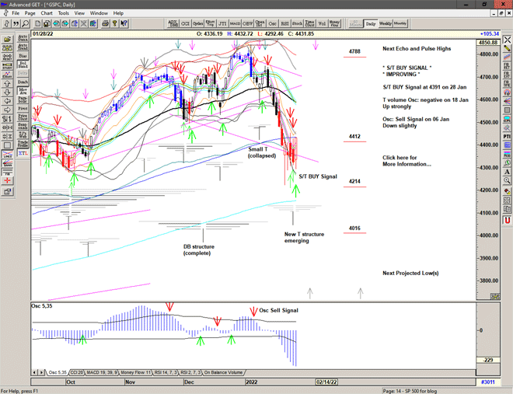Toggle the Bol Band study button
The width and height of the screenshot is (513, 394).
coord(23,65)
